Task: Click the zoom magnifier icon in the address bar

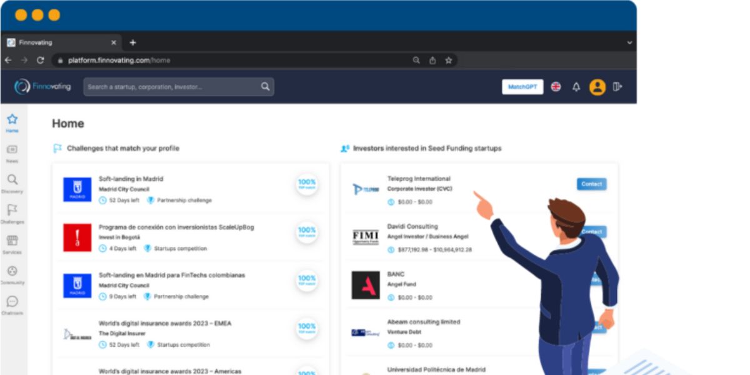Action: click(x=416, y=61)
